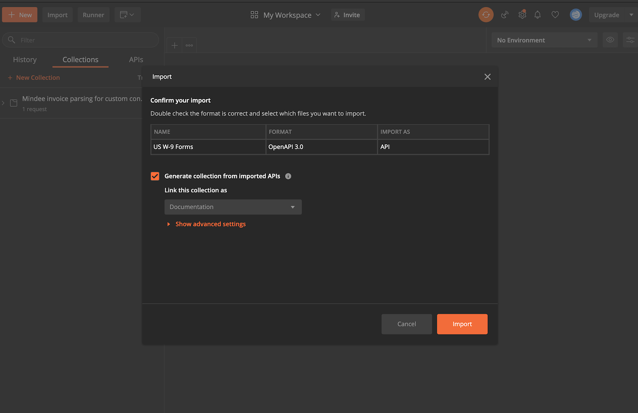The image size is (638, 413).
Task: Click the filter search magnifier icon
Action: pos(12,40)
